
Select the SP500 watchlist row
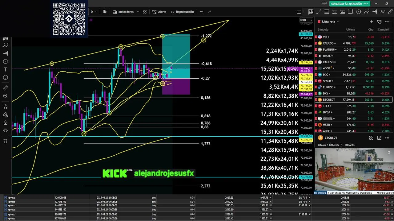pos(353,81)
